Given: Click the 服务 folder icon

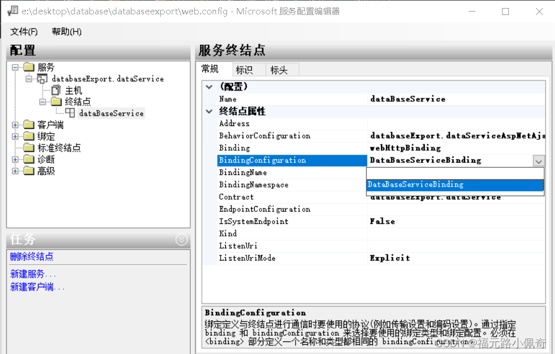Looking at the screenshot, I should pos(29,67).
